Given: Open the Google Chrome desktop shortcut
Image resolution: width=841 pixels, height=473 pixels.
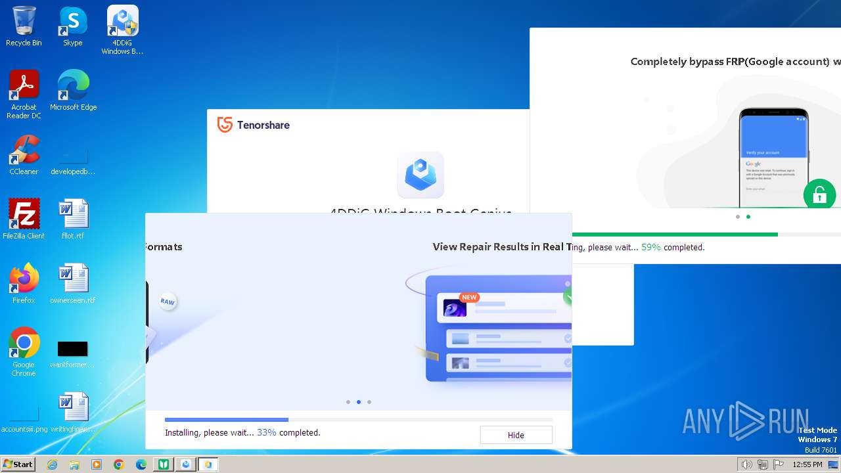Looking at the screenshot, I should click(x=24, y=352).
